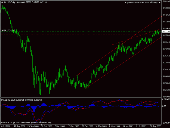The image size is (170, 128).
Task: Click the 0.85580 price axis label
Action: 166,35
